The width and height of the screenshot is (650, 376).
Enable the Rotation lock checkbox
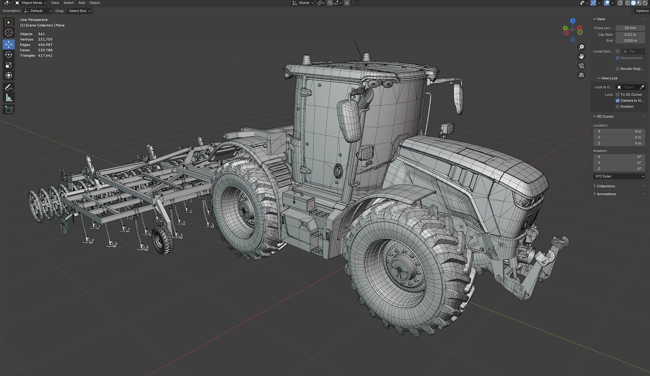[x=617, y=106]
